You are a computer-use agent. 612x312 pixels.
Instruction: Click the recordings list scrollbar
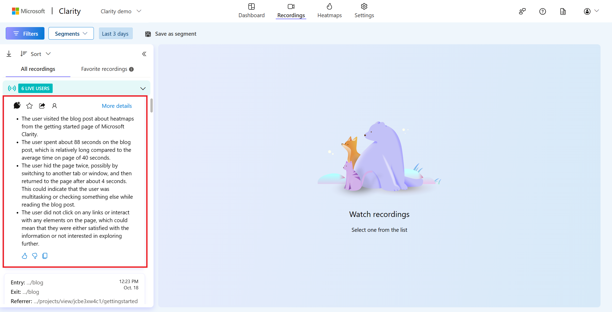(151, 106)
